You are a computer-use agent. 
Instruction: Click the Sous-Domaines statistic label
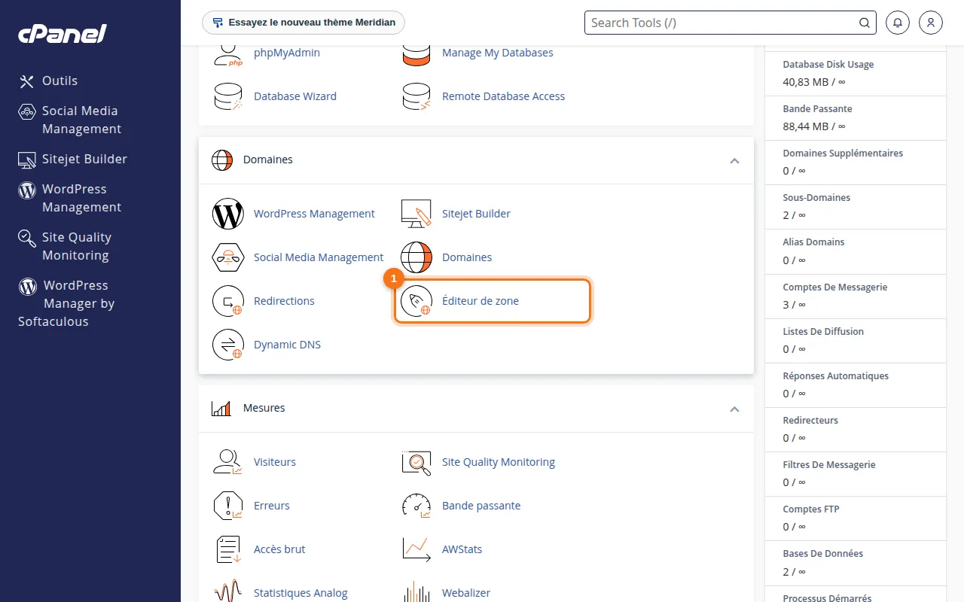[816, 197]
